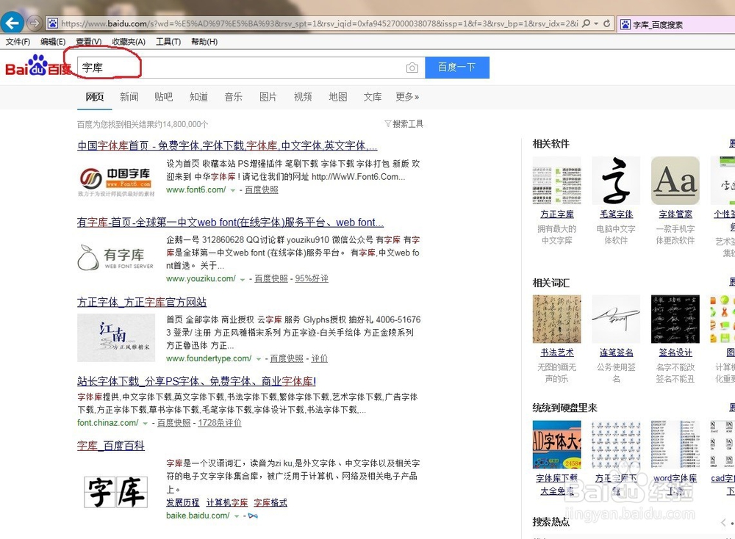This screenshot has width=735, height=539.
Task: Click the 有字库 pear logo thumbnail
Action: [116, 257]
